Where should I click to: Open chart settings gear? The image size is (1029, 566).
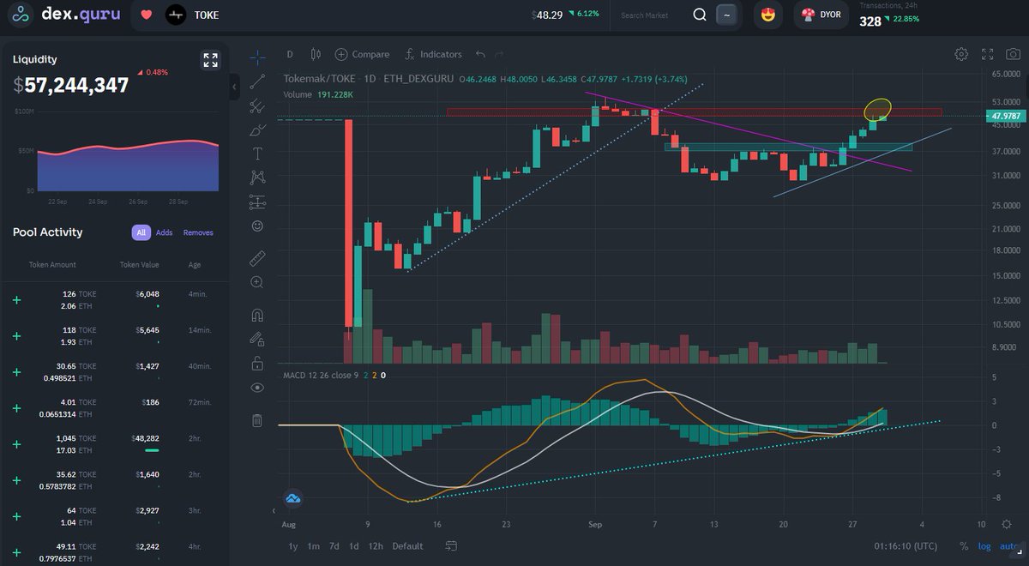961,54
